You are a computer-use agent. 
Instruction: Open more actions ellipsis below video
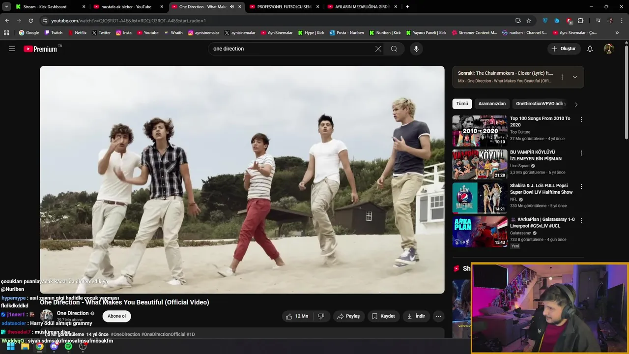point(438,316)
